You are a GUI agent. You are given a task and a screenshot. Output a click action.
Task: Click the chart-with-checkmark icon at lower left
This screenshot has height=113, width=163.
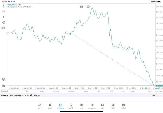click(x=4, y=79)
